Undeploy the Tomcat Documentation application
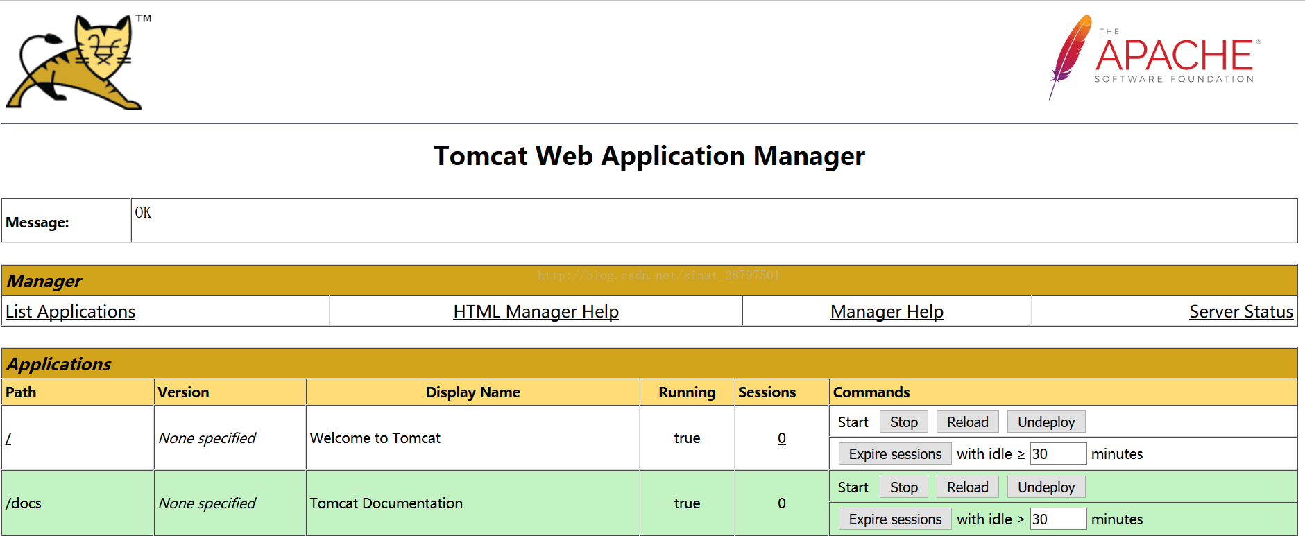 (x=1046, y=487)
